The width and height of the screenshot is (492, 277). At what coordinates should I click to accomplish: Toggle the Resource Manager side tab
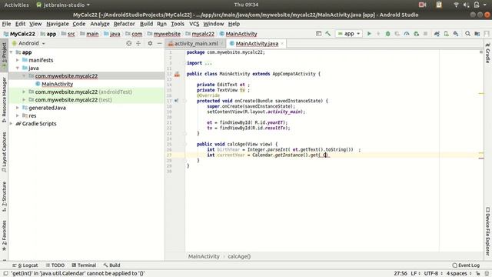pos(4,100)
